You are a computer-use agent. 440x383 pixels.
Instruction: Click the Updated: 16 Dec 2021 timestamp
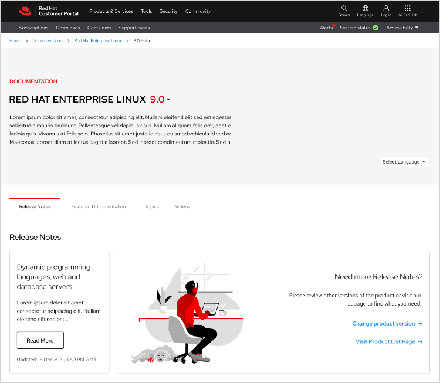56,360
